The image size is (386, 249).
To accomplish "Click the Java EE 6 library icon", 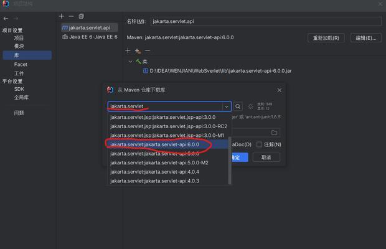I will [x=65, y=37].
